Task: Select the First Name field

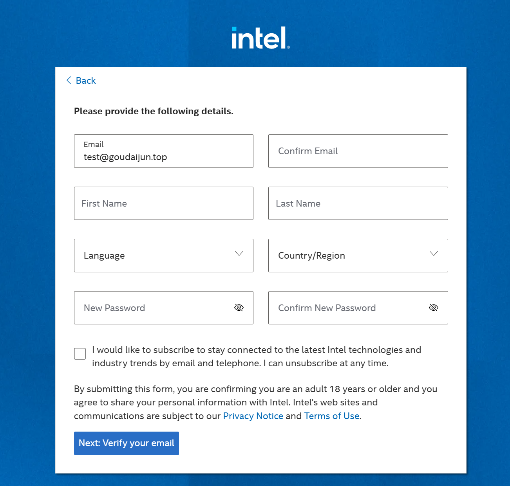Action: 163,203
